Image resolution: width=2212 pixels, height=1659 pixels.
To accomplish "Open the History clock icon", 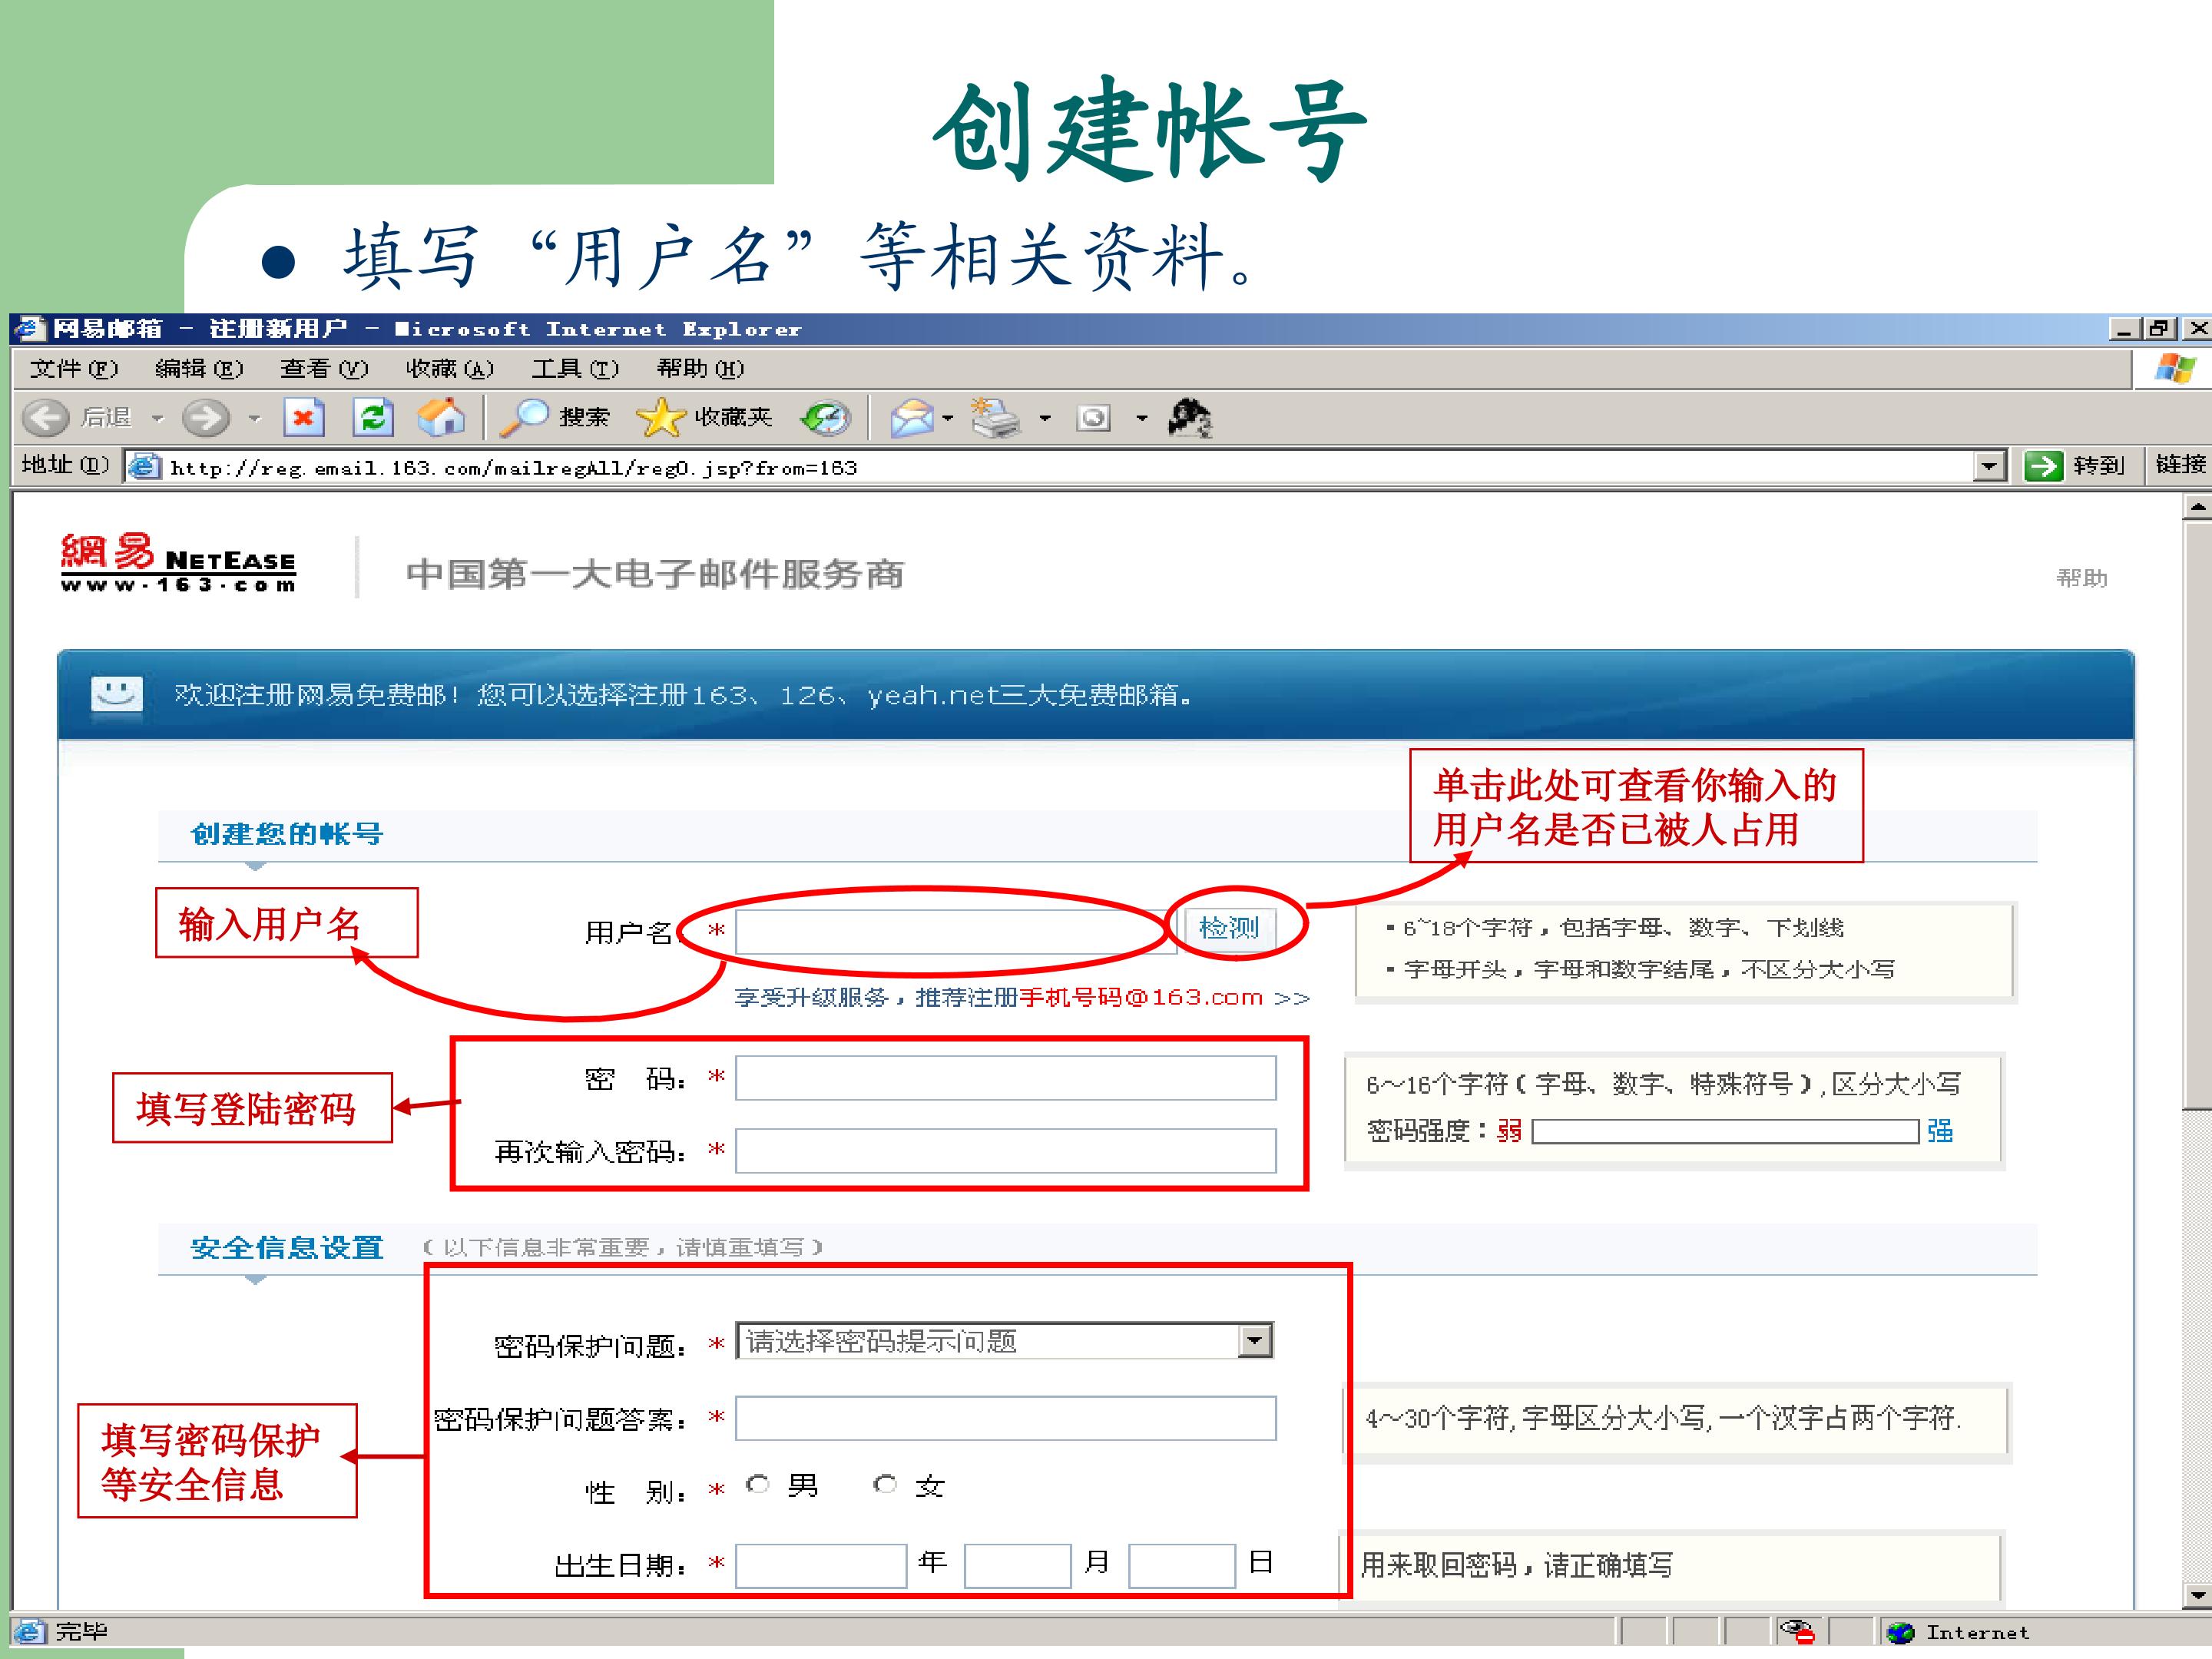I will pos(826,418).
